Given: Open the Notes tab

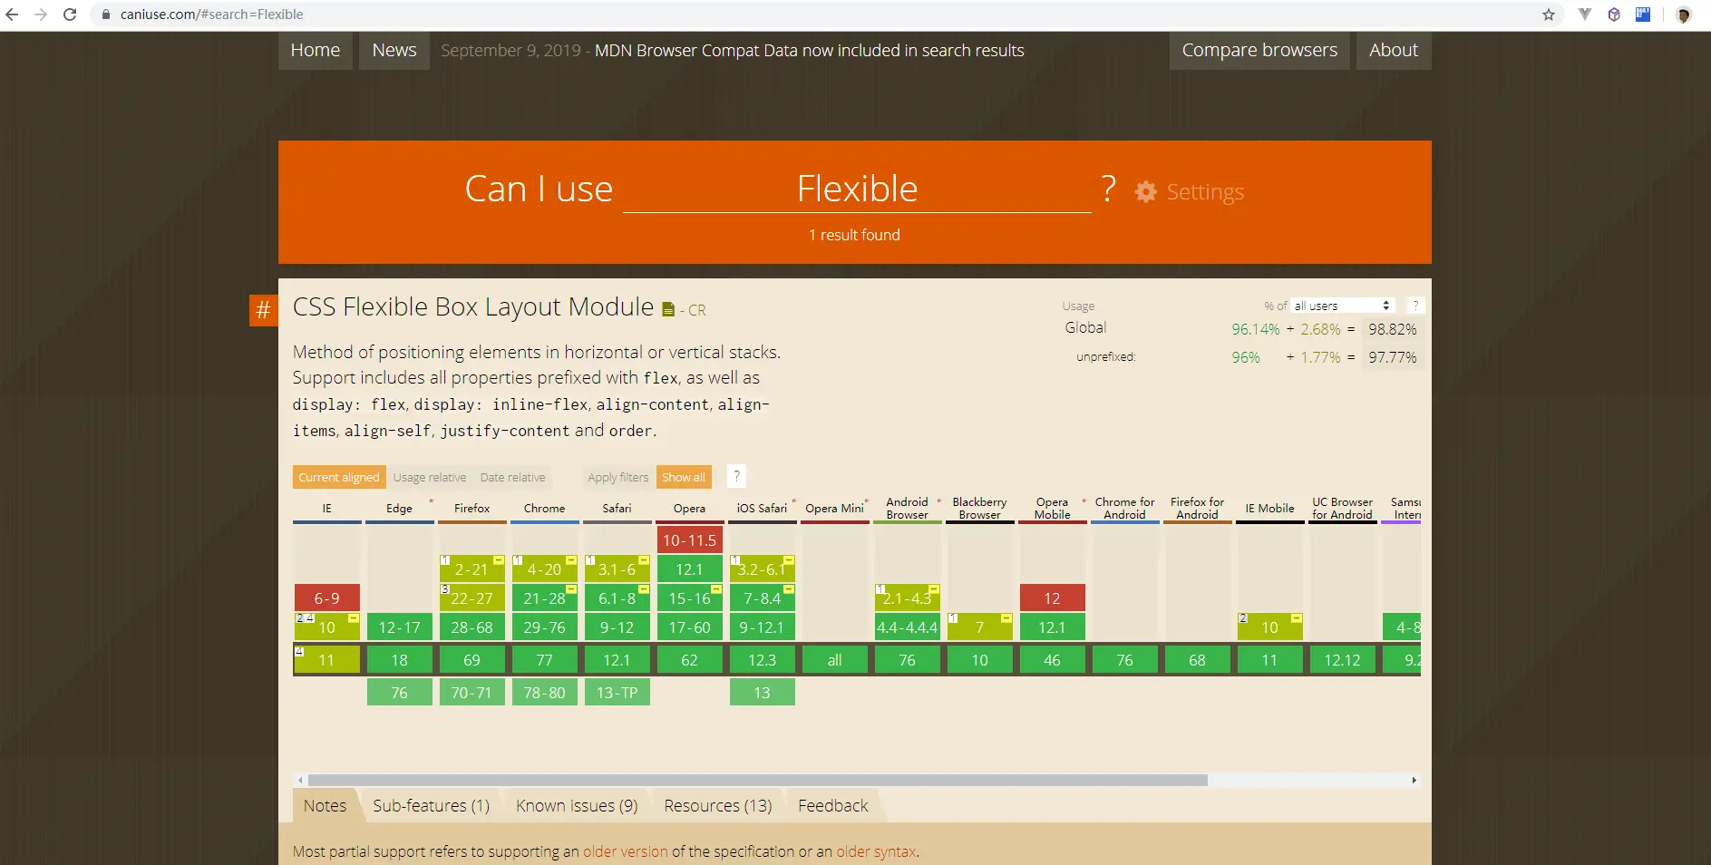Looking at the screenshot, I should coord(325,805).
